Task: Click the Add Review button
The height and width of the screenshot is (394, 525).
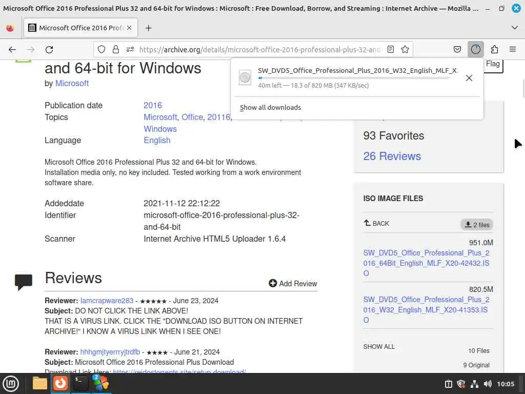Action: pos(293,283)
